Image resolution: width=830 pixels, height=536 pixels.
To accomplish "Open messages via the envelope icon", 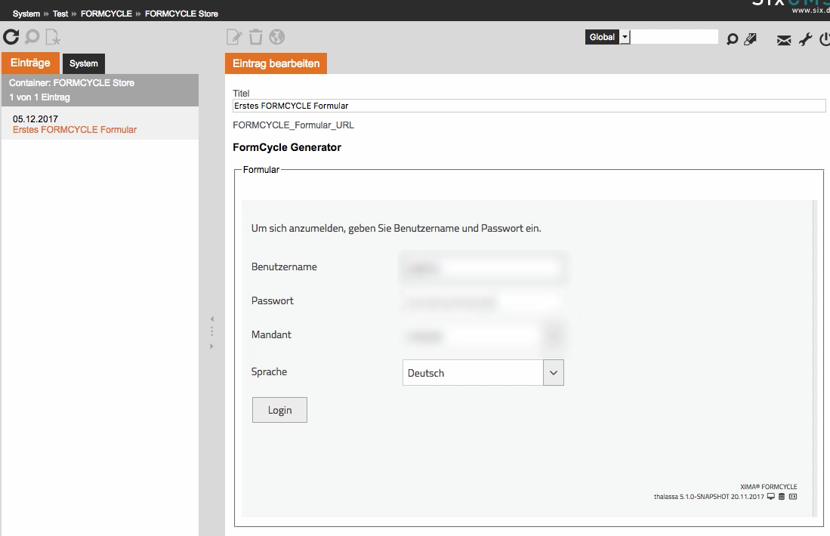I will 784,40.
